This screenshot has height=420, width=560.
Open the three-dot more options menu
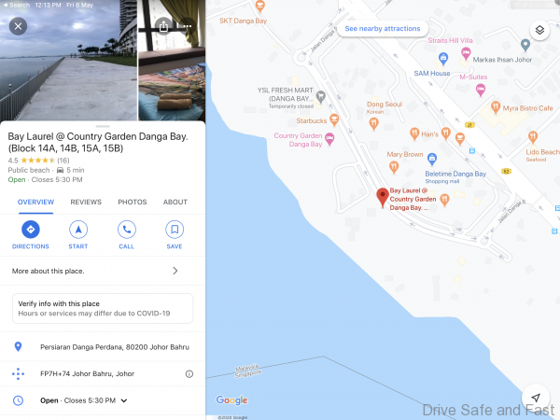(188, 26)
